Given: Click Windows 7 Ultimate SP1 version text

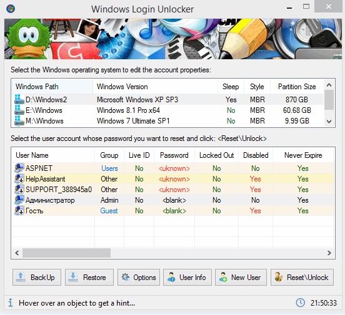Looking at the screenshot, I should point(133,120).
